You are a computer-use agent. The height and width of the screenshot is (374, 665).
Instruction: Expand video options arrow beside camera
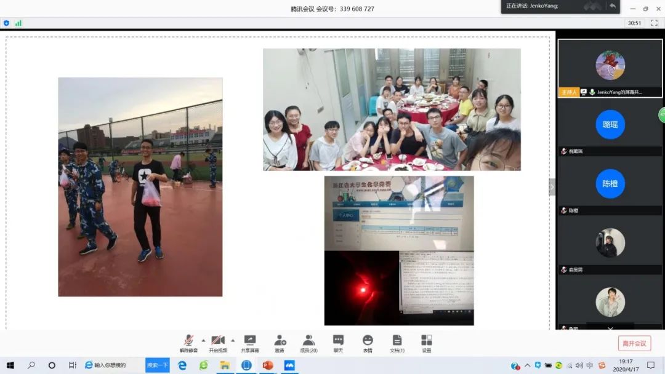click(233, 340)
